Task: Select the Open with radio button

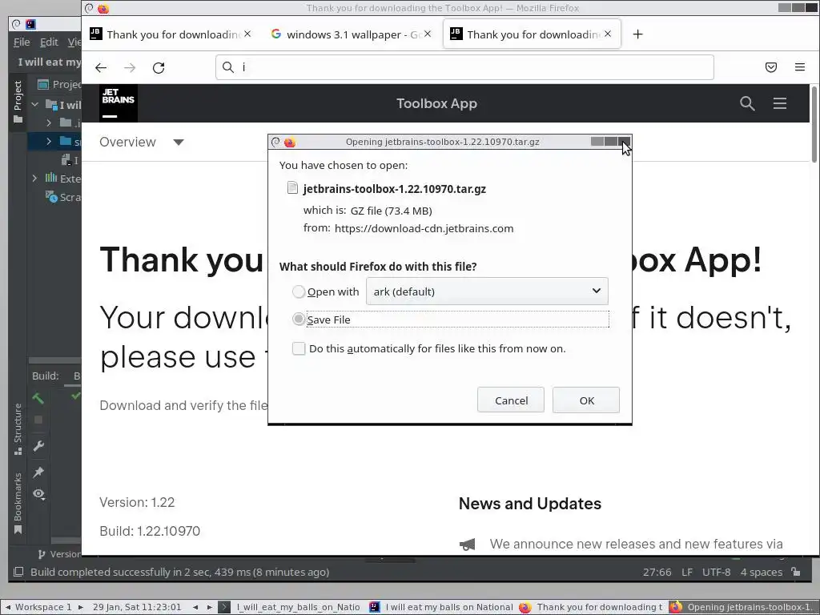Action: tap(299, 291)
